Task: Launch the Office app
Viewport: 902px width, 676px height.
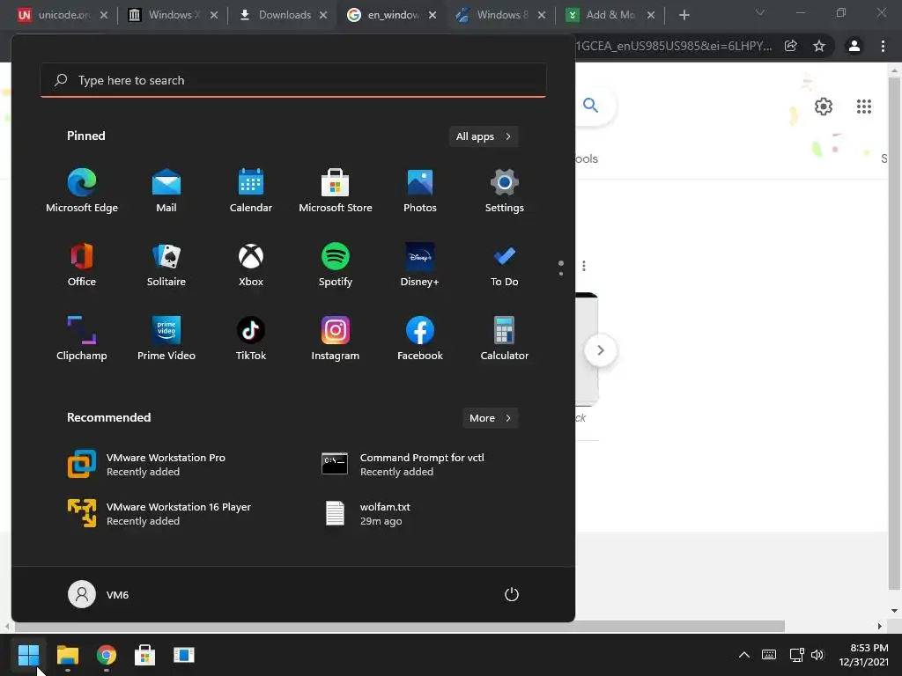Action: (82, 264)
